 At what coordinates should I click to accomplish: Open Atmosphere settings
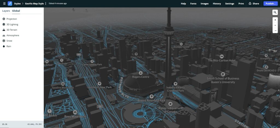pyautogui.click(x=13, y=35)
